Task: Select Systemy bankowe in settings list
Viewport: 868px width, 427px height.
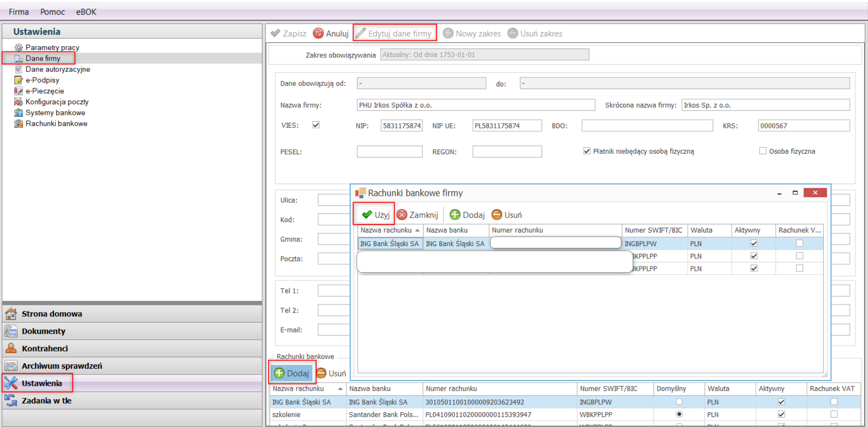Action: click(55, 113)
